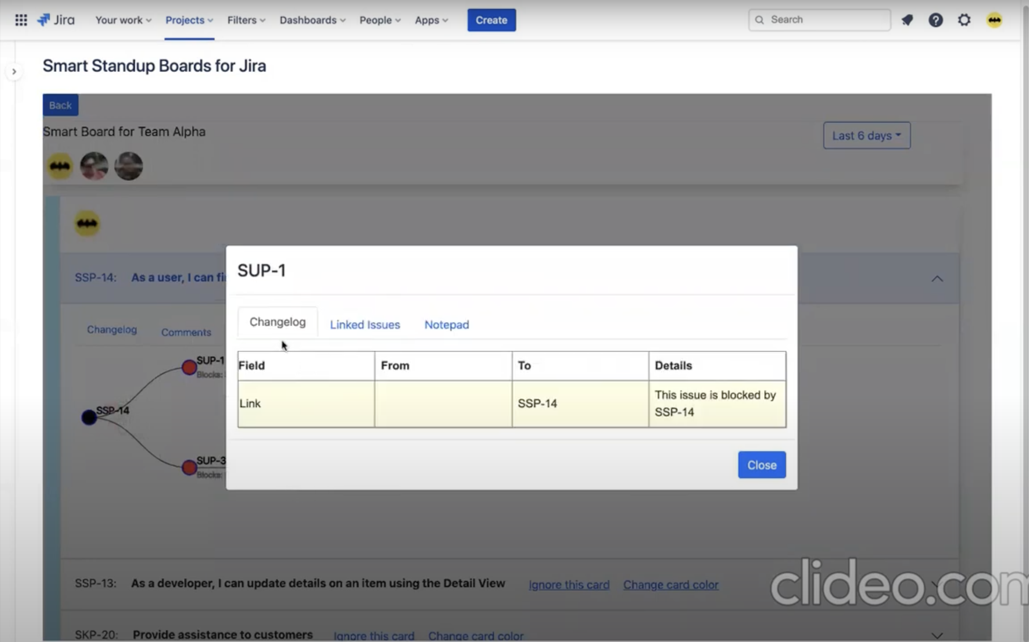Image resolution: width=1029 pixels, height=642 pixels.
Task: Switch to the Notepad tab
Action: pyautogui.click(x=446, y=325)
